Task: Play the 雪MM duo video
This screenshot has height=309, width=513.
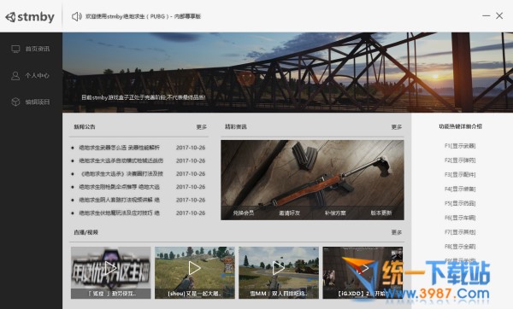Action: point(279,272)
